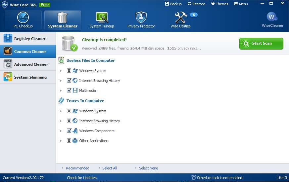Image resolution: width=289 pixels, height=182 pixels.
Task: Uncheck Internet Browsing History under Useless Files
Action: [69, 80]
